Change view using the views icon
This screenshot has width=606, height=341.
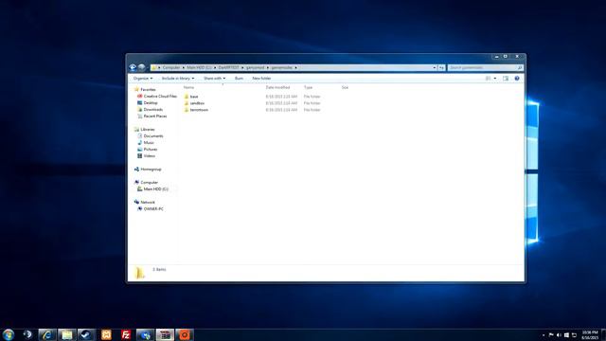pyautogui.click(x=489, y=79)
